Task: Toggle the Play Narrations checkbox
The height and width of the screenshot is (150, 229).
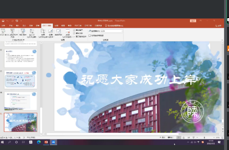Action: (74, 30)
